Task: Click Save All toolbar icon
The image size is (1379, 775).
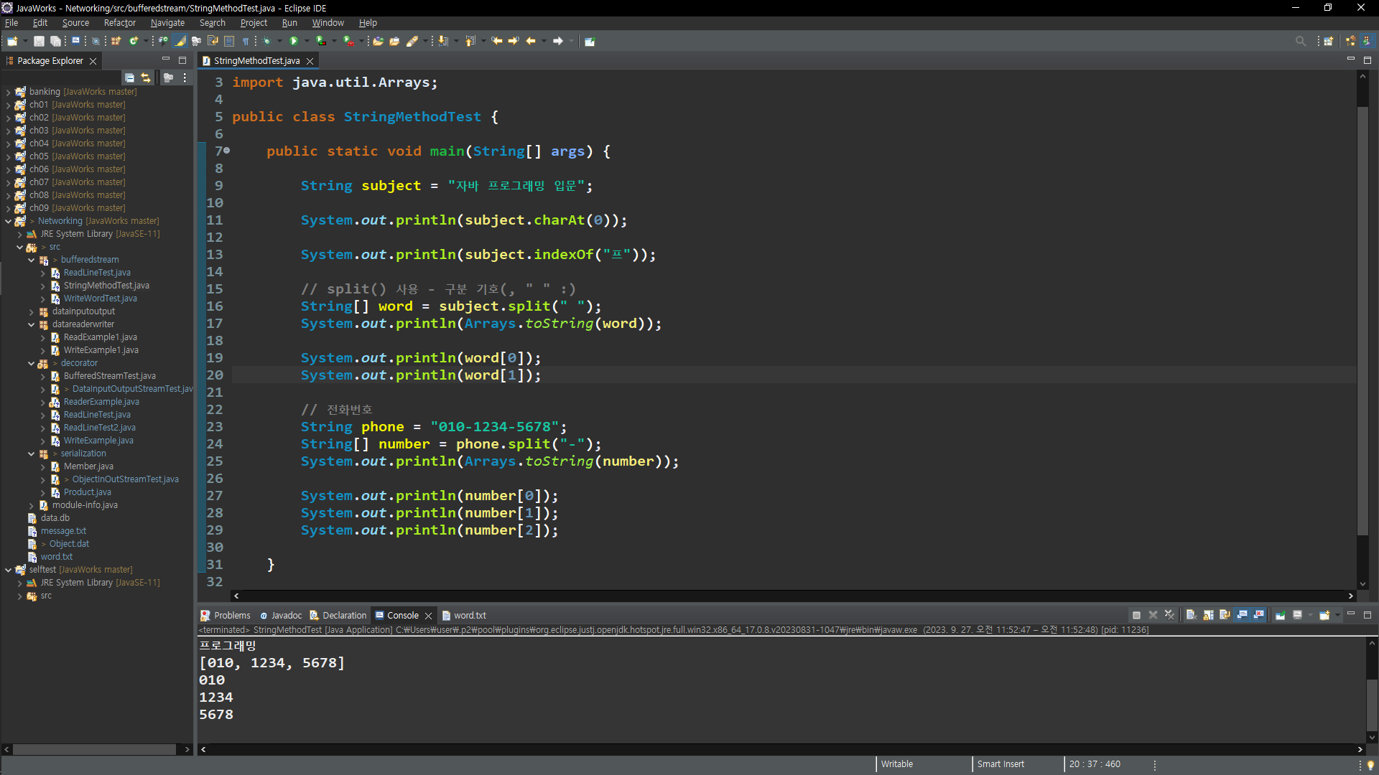Action: pos(55,41)
